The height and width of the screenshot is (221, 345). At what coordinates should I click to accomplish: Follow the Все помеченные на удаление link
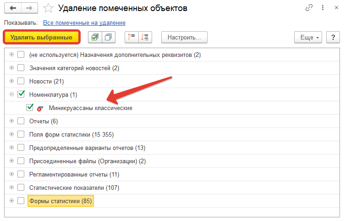[84, 23]
